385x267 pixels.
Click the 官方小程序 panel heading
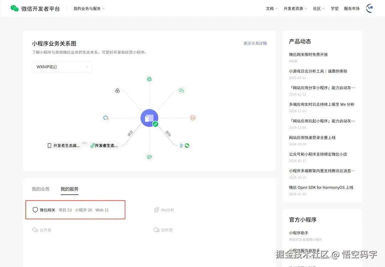click(303, 220)
